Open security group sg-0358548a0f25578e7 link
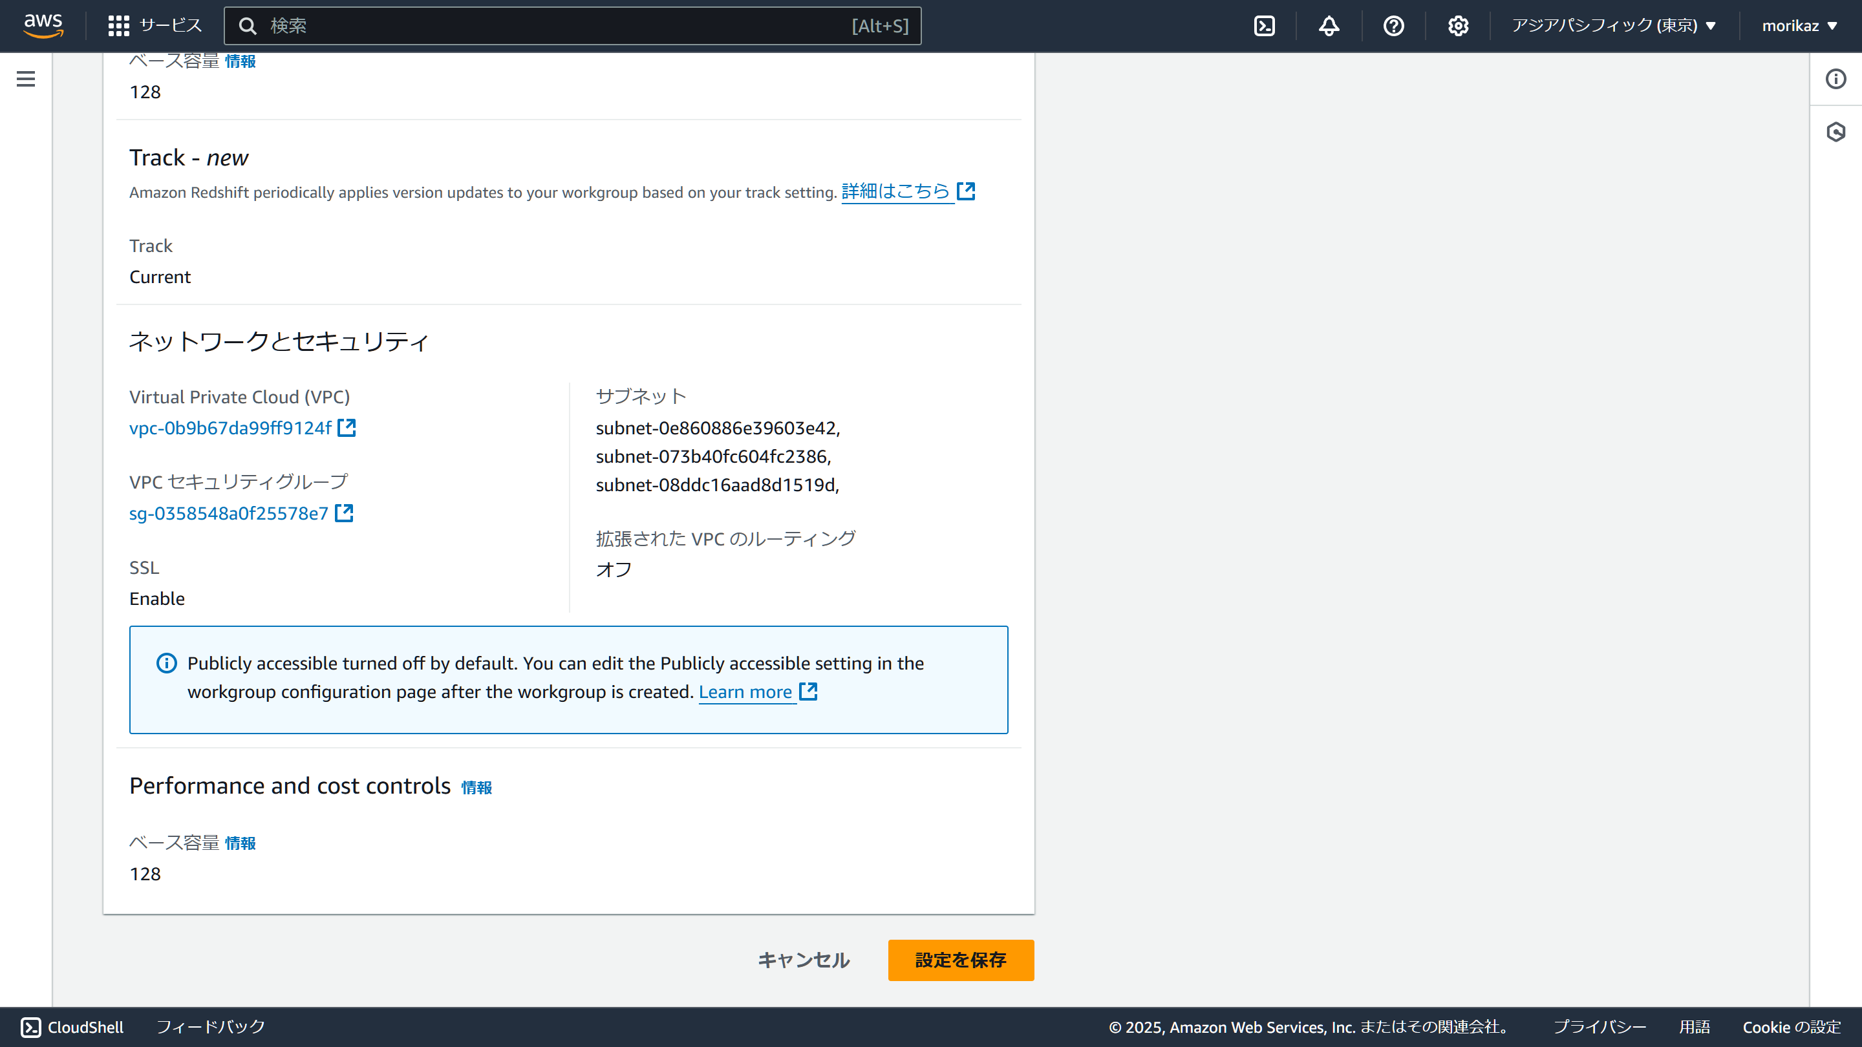 pos(229,513)
